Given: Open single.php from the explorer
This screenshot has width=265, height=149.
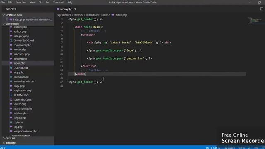Looking at the screenshot, I should click(x=19, y=118).
